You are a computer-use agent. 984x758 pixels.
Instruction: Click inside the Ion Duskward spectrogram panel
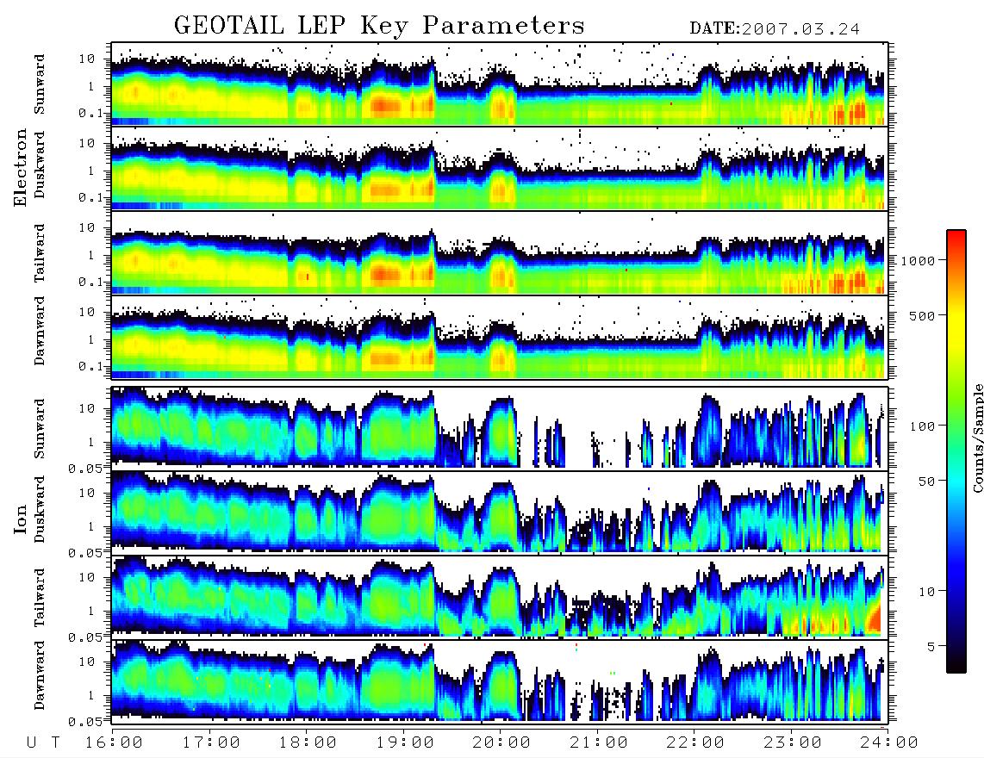point(500,512)
